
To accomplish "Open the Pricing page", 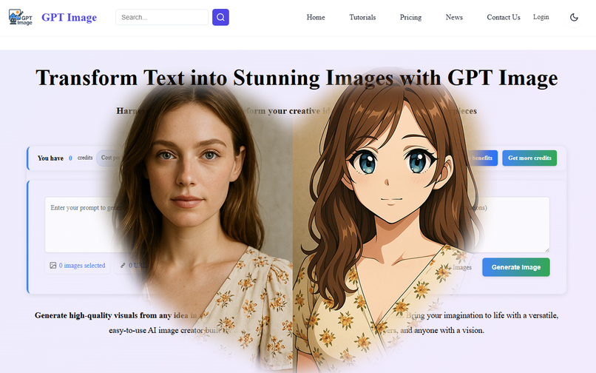I will [410, 17].
